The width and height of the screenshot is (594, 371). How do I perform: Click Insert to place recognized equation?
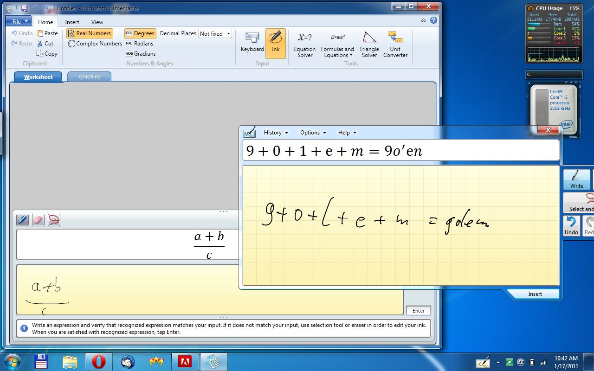tap(535, 294)
